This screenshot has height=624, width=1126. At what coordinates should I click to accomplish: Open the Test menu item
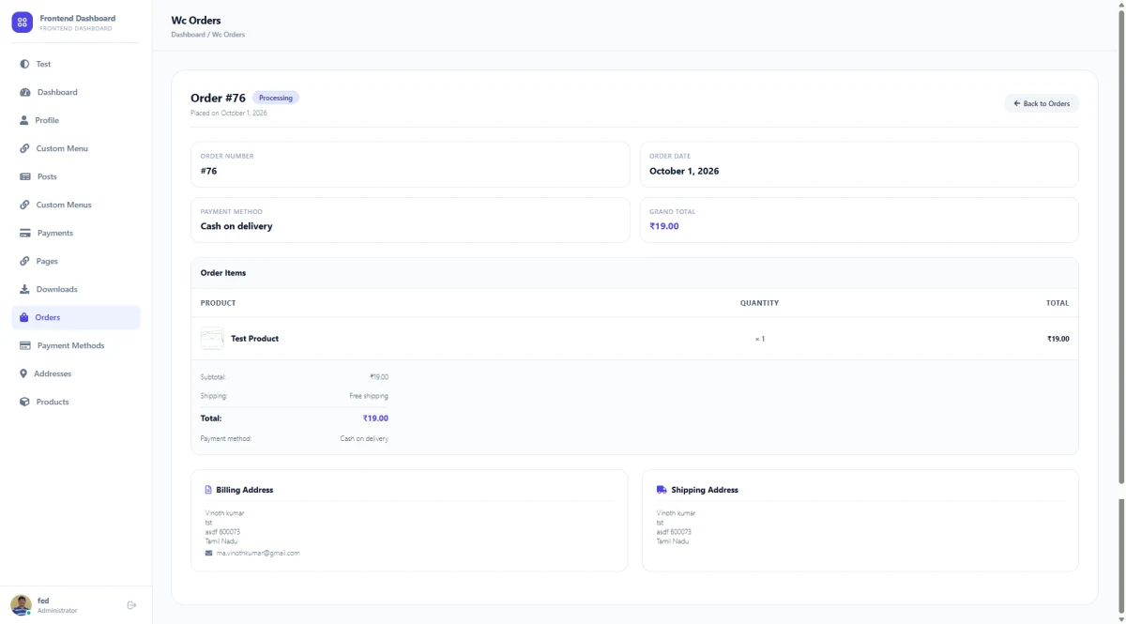pos(76,64)
